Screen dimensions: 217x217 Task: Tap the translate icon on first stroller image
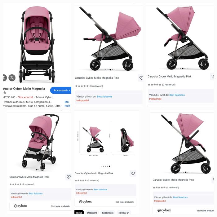point(12,78)
